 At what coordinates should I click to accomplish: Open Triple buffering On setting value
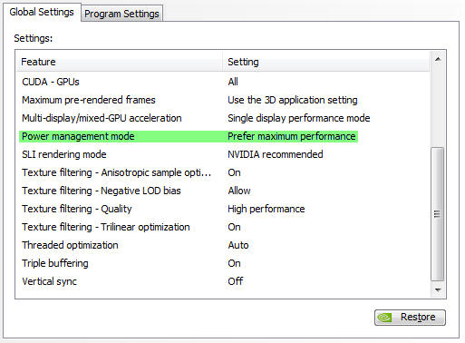(x=234, y=263)
